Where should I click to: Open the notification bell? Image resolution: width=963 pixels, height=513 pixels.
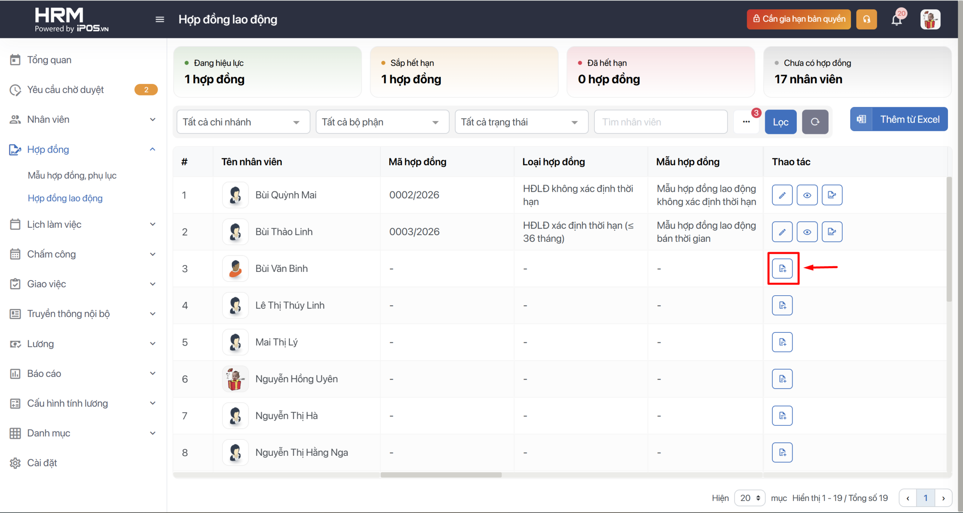pyautogui.click(x=897, y=19)
